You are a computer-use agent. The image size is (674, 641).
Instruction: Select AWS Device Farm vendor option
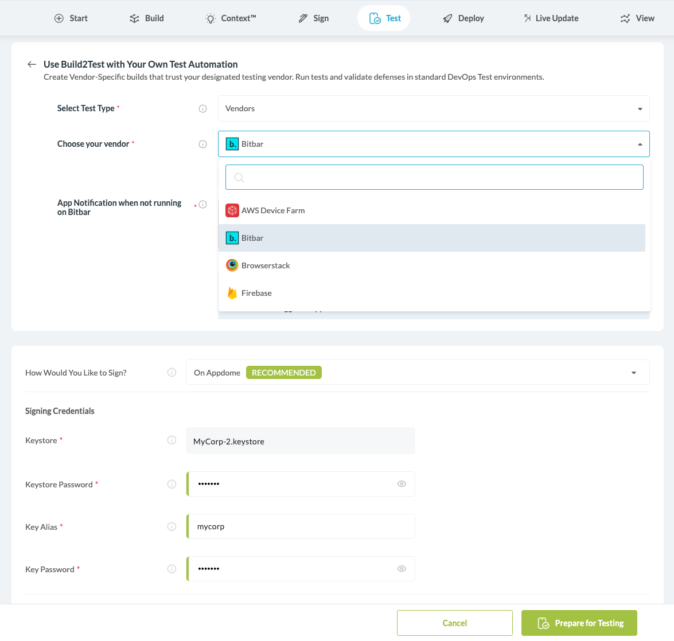[432, 210]
